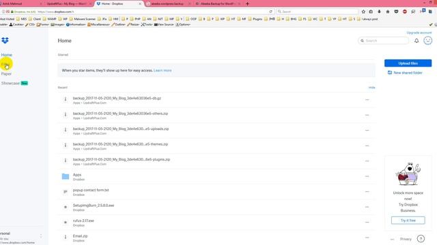The width and height of the screenshot is (437, 245).
Task: Go to Firefox home page icon
Action: [x=388, y=12]
